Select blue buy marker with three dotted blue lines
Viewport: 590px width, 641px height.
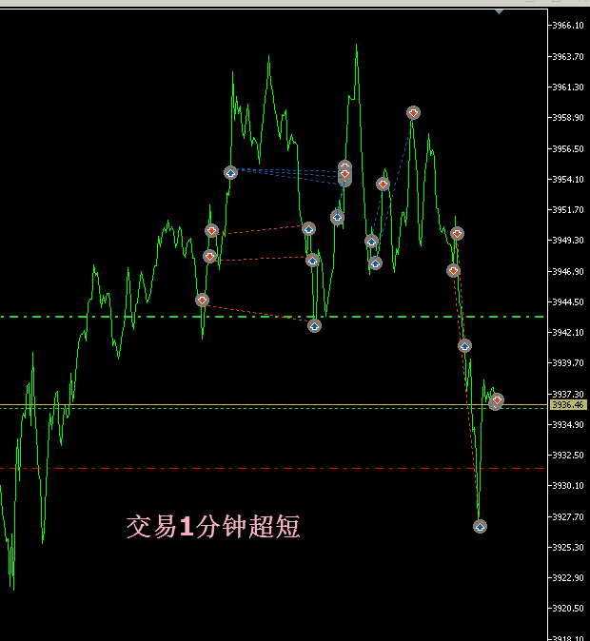tap(230, 172)
